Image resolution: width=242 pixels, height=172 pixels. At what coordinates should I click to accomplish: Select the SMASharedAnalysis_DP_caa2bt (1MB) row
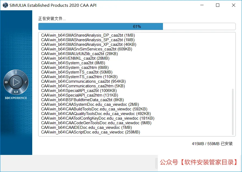pos(88,35)
